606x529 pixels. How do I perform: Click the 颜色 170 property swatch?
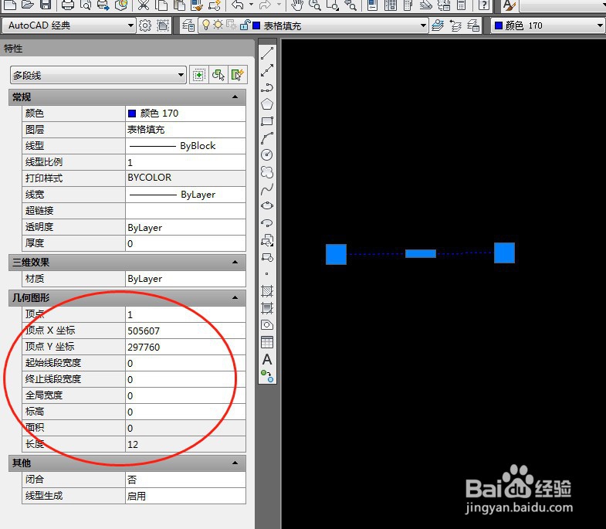coord(132,114)
